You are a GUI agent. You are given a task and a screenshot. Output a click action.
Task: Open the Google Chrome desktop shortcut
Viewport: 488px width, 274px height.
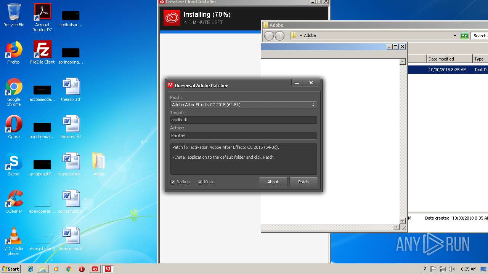[14, 92]
